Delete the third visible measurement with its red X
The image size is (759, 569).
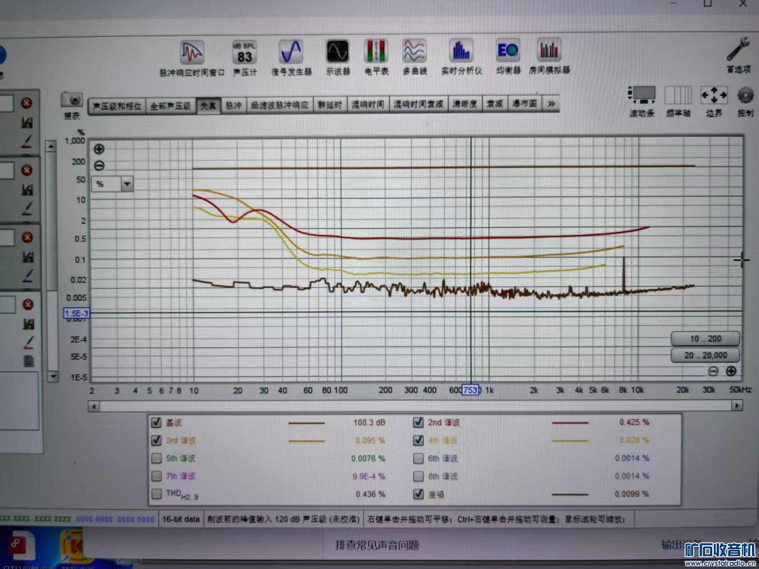pos(28,237)
